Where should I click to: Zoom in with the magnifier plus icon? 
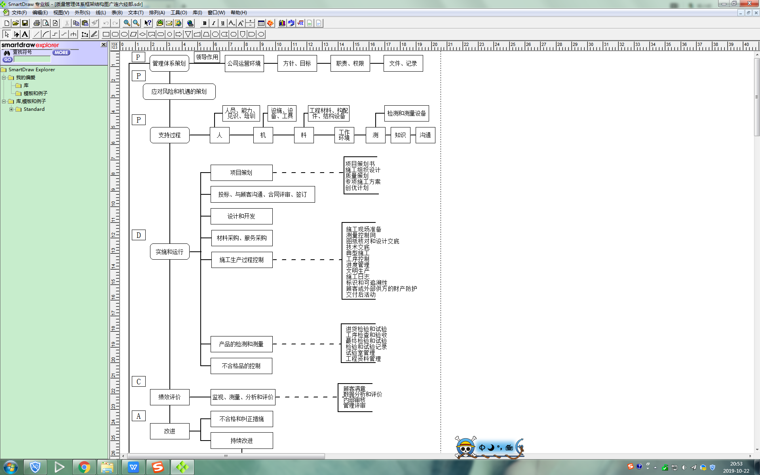[x=127, y=23]
